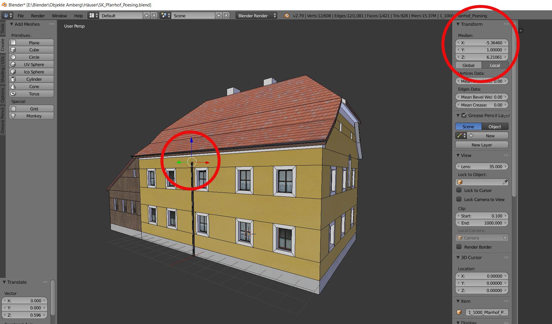Click the Mean Crease slider
The height and width of the screenshot is (324, 552).
(482, 105)
